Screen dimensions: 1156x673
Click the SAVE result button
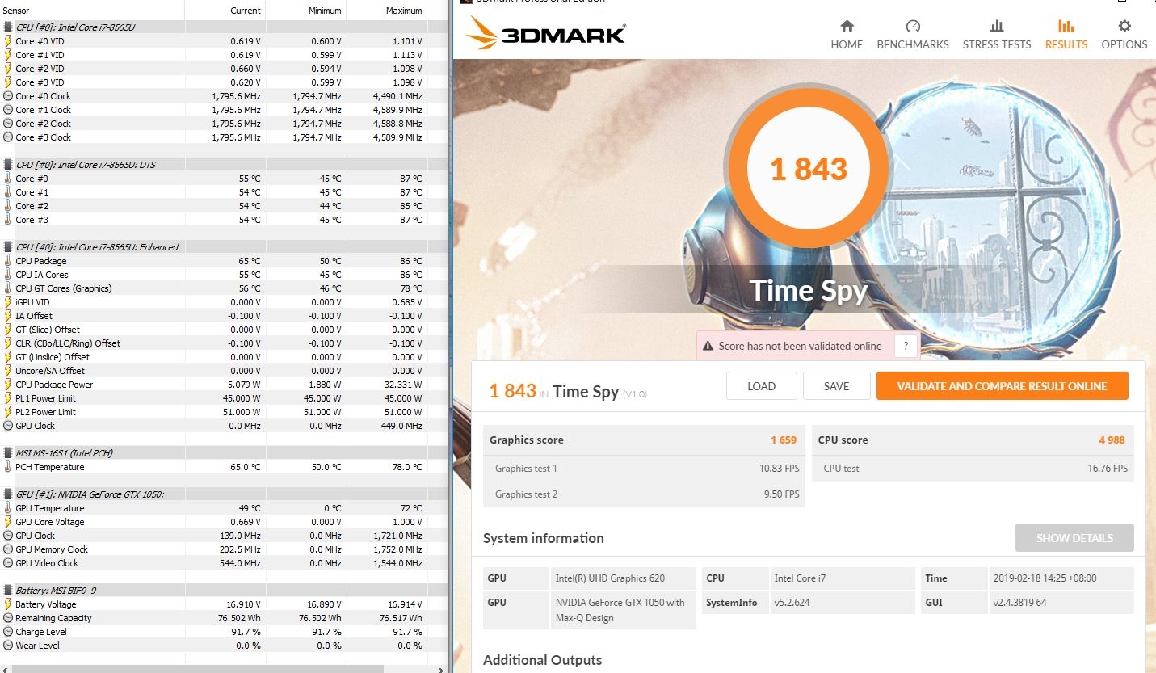pos(836,386)
